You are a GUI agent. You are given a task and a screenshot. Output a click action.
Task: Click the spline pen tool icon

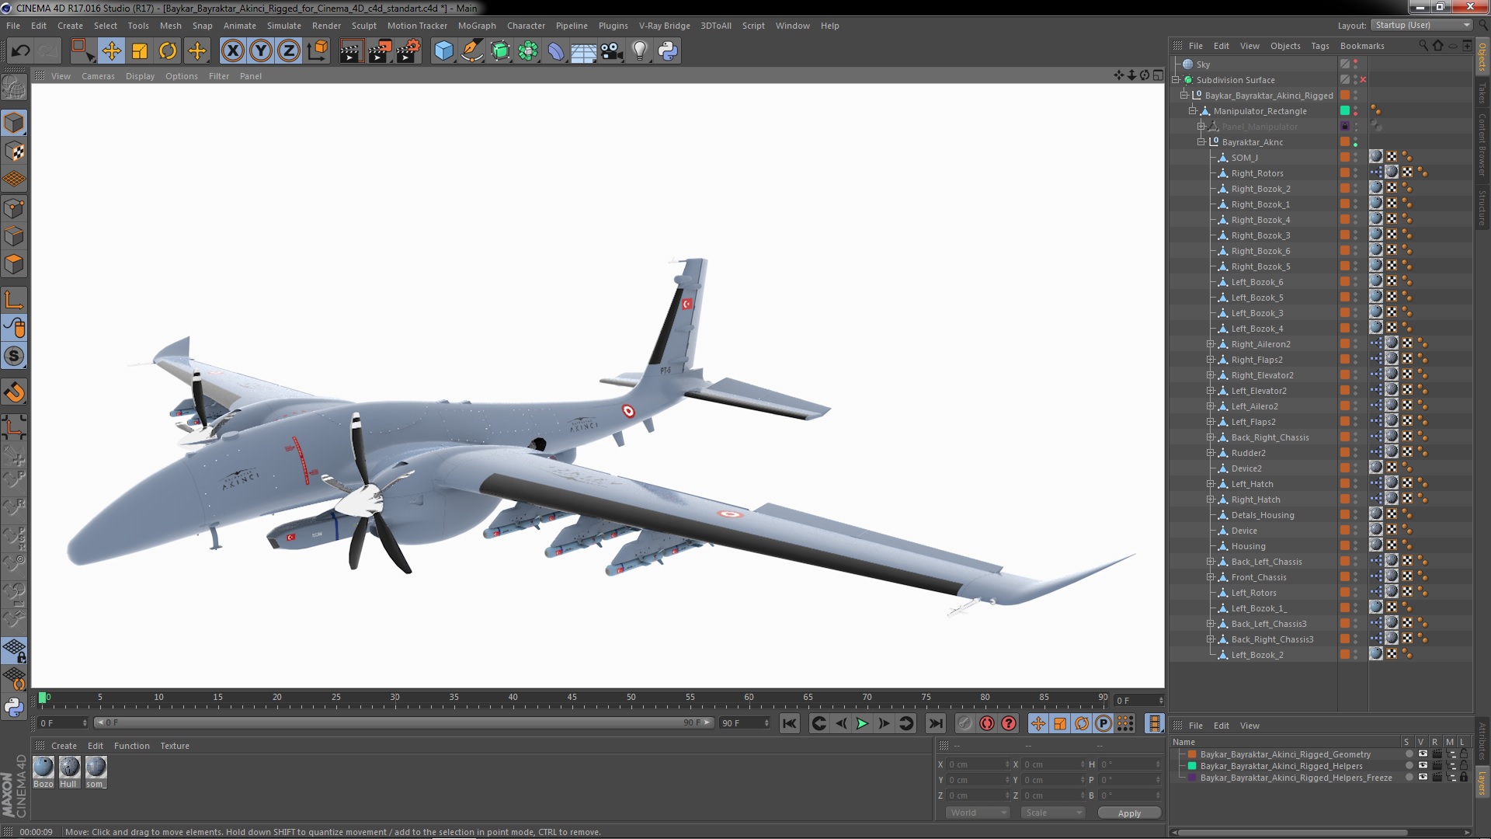pyautogui.click(x=472, y=51)
